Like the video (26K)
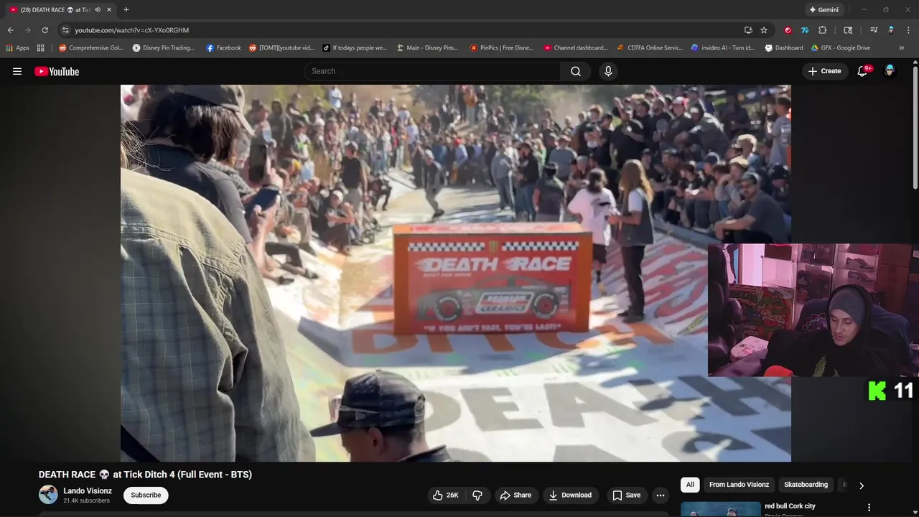Image resolution: width=919 pixels, height=517 pixels. (x=445, y=495)
